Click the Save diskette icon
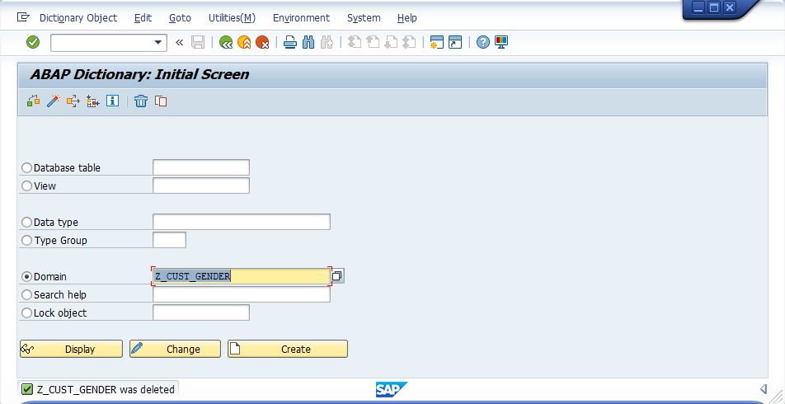 click(198, 42)
